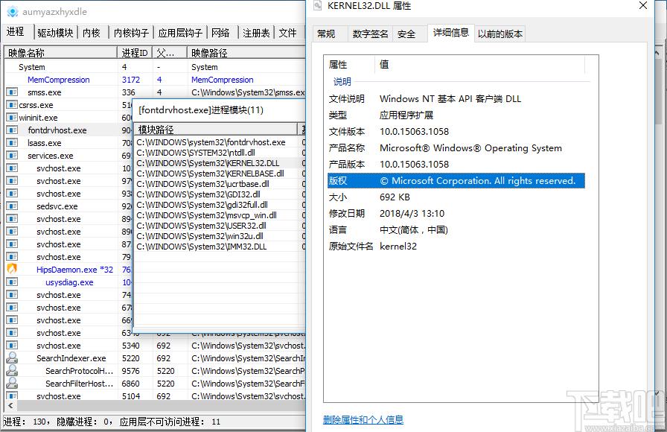The image size is (667, 432).
Task: Click the KERNEL32.DLL properties file icon
Action: 317,5
